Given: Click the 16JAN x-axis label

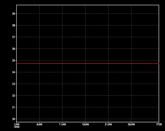Looking at the screenshot, I should [85, 124].
